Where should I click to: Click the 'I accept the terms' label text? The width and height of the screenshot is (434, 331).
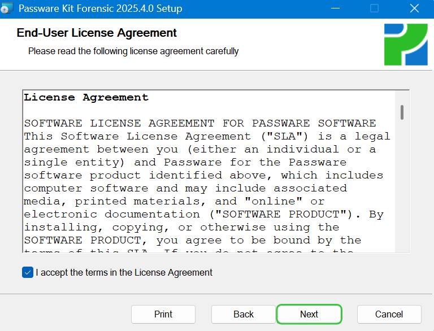pyautogui.click(x=124, y=273)
